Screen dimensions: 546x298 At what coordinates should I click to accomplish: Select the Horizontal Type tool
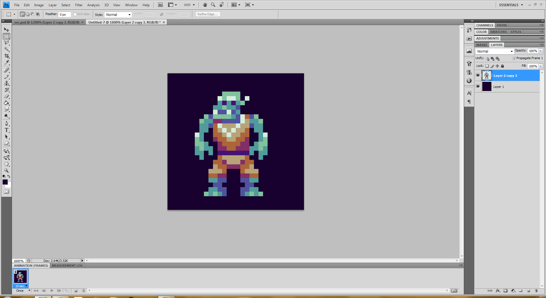tap(7, 130)
